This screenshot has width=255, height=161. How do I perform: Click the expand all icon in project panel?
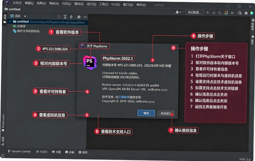click(x=65, y=16)
